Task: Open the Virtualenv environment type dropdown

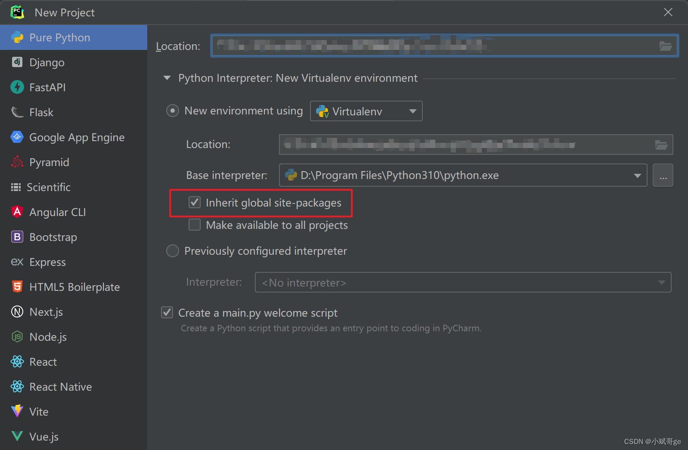Action: coord(366,111)
